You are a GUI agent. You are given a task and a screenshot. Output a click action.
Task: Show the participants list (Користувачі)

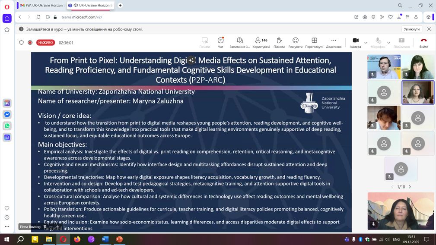coord(261,42)
